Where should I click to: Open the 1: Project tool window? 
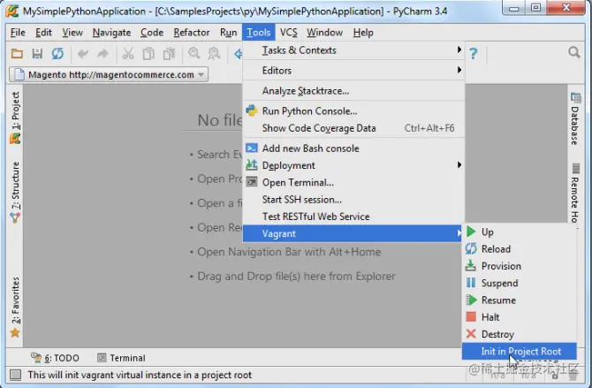15,118
